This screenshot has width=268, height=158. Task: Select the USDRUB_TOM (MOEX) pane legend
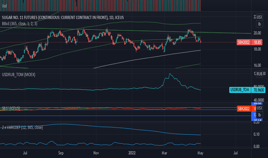click(18, 75)
